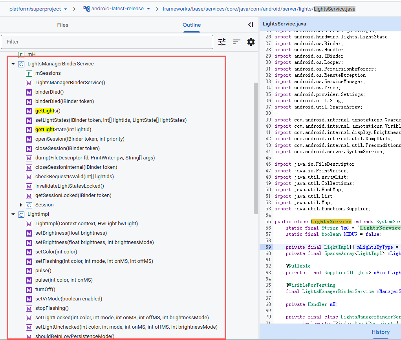Click the @Nullable annotation on line 62
Viewport: 401px width, 340px height.
pyautogui.click(x=298, y=266)
